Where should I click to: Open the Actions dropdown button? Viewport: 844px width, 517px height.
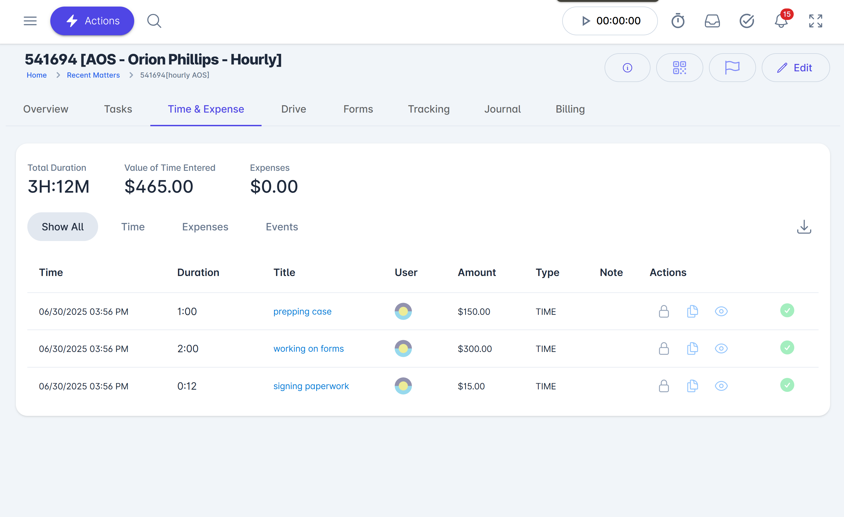92,21
